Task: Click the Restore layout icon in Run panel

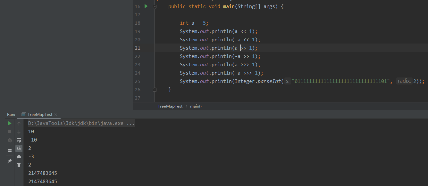Action: (x=10, y=150)
